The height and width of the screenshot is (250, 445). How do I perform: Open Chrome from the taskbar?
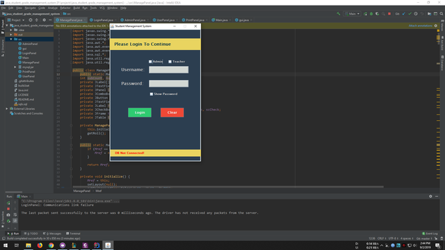[x=51, y=245]
